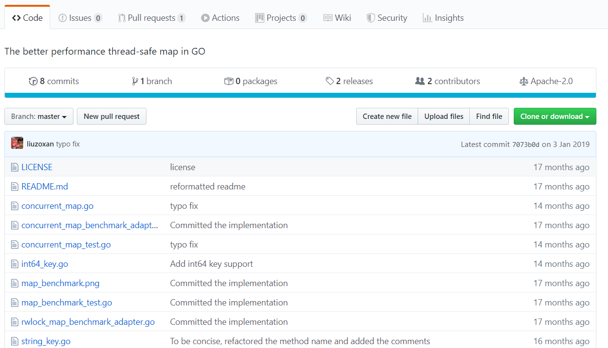The width and height of the screenshot is (608, 348).
Task: Click the Create new file button
Action: click(387, 116)
